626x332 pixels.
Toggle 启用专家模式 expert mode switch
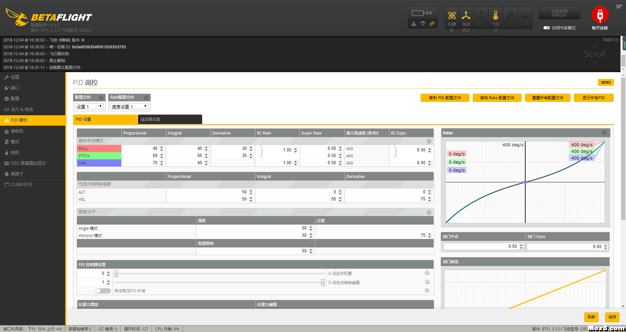(547, 28)
